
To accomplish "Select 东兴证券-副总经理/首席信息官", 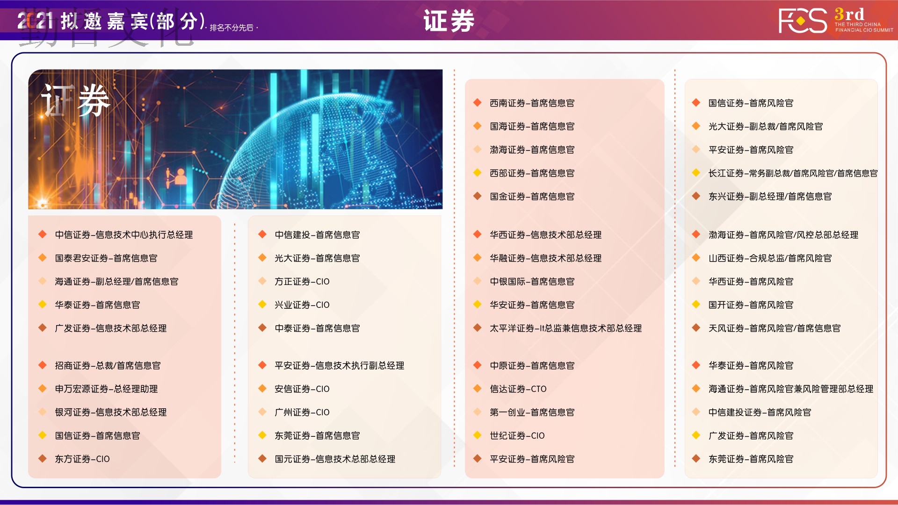I will (x=770, y=197).
